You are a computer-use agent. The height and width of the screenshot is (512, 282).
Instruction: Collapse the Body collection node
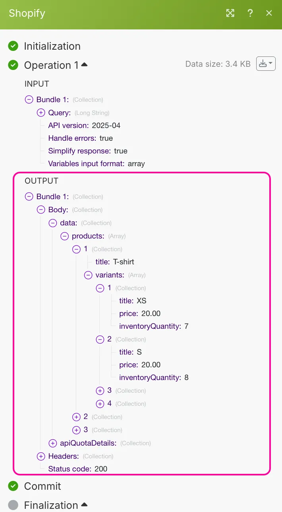tap(41, 209)
